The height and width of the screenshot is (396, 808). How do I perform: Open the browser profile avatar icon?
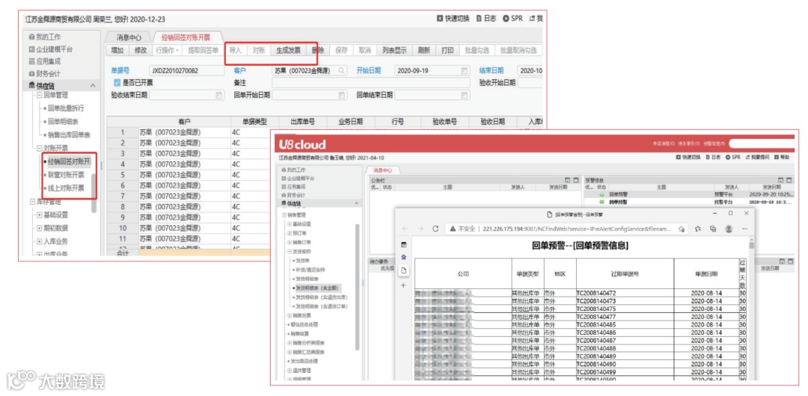[729, 229]
